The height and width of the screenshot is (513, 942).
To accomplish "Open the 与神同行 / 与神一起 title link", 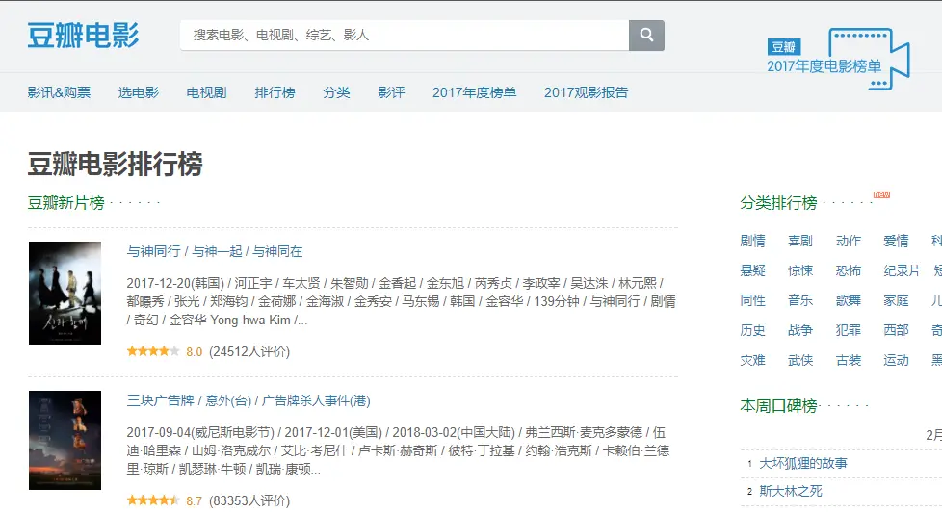I will click(x=215, y=251).
